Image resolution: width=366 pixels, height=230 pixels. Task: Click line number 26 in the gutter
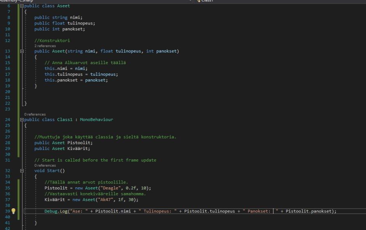[7, 131]
